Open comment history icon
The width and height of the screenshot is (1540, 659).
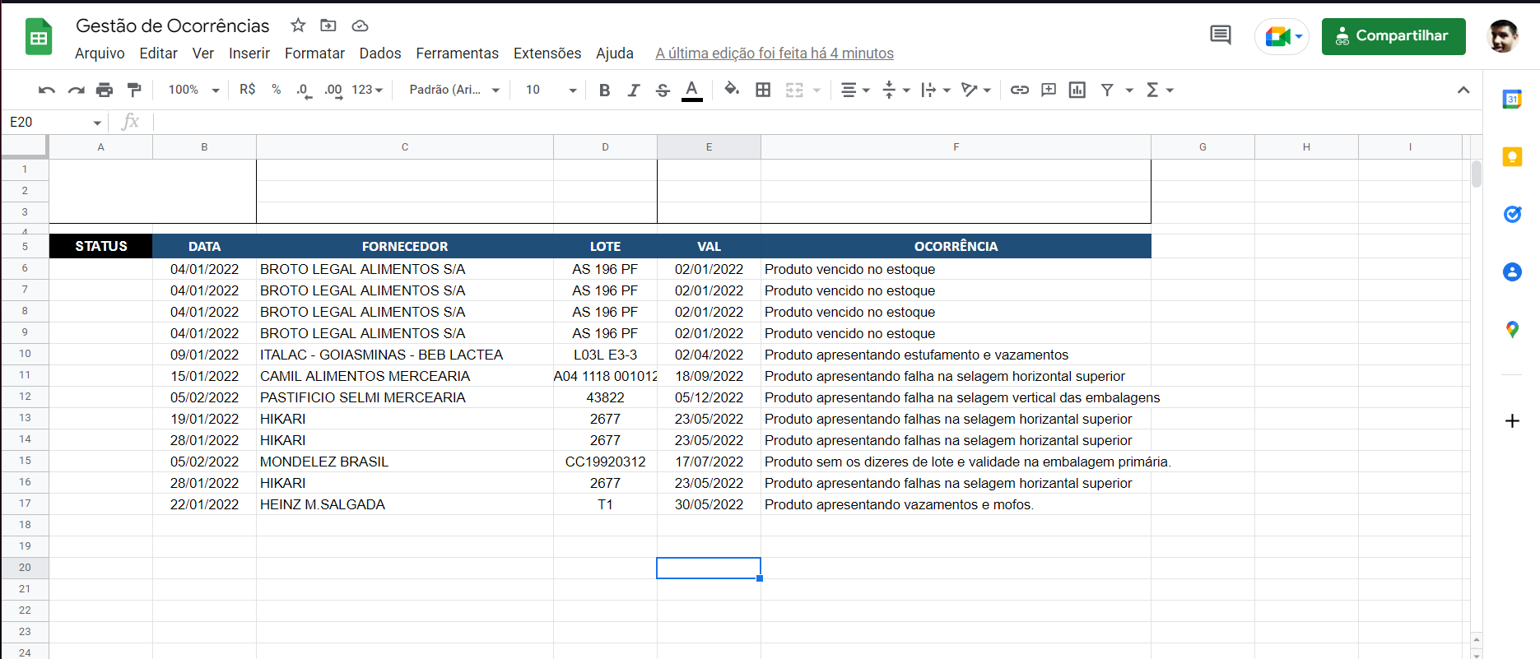point(1221,35)
